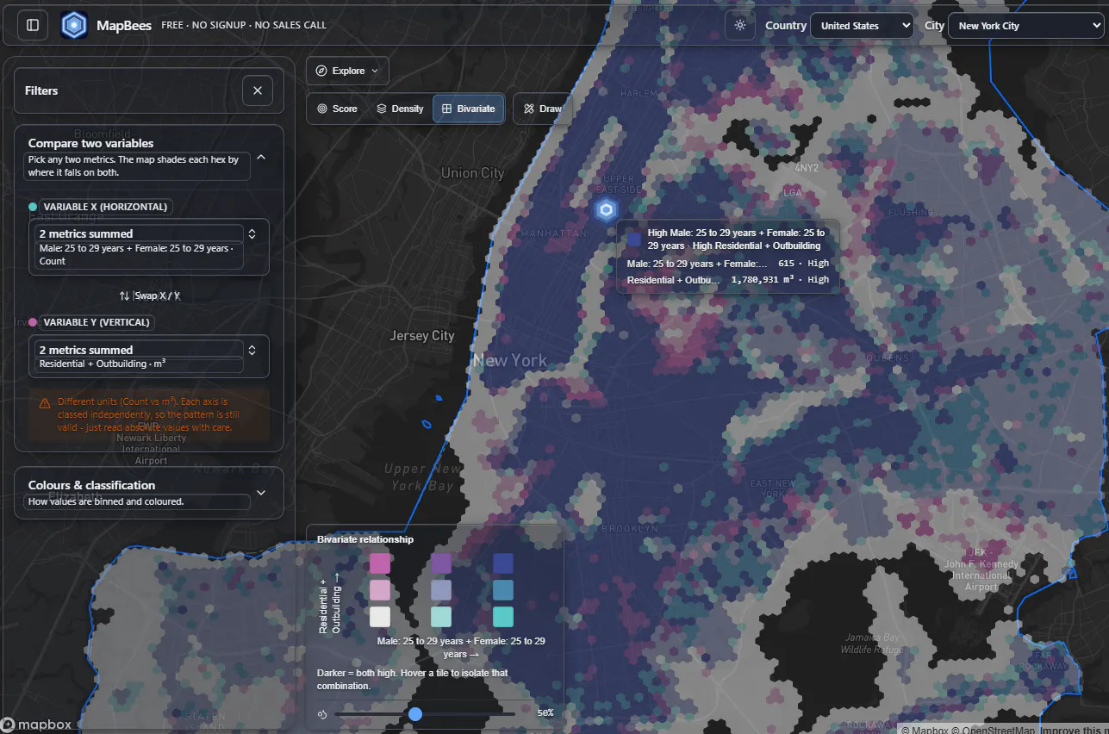Click the mapbox logo

37,725
